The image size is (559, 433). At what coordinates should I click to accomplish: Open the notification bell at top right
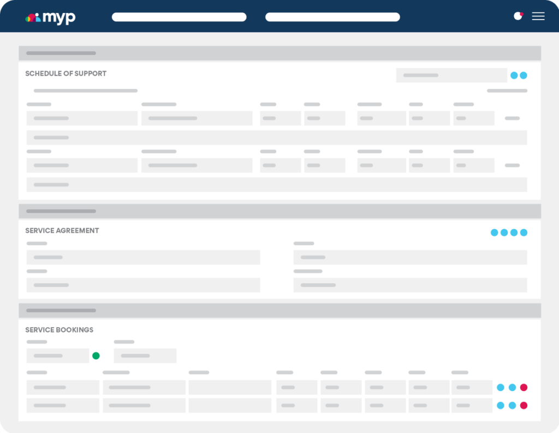[x=519, y=16]
